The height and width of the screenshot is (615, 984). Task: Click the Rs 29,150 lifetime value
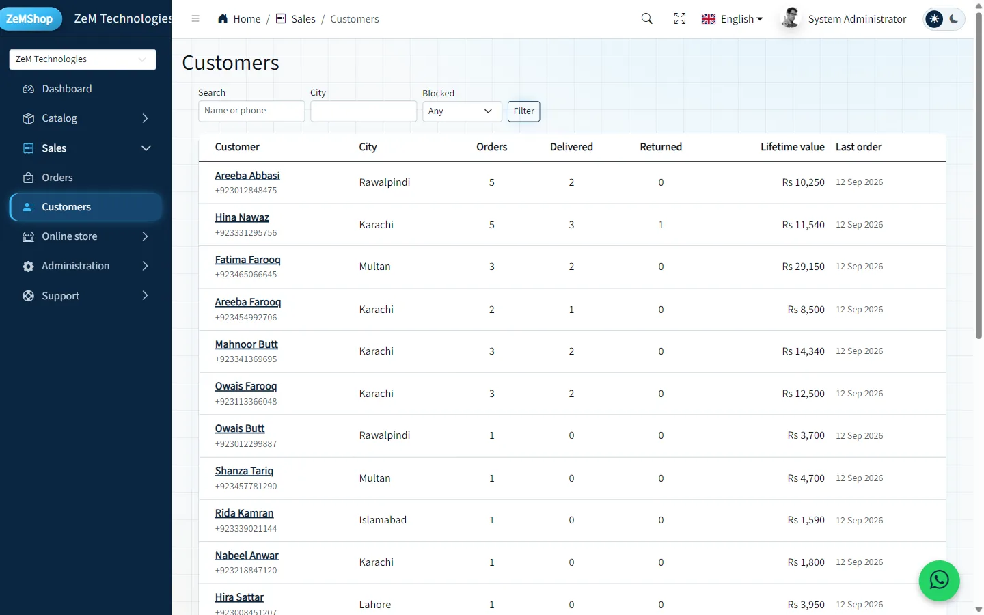click(x=804, y=266)
